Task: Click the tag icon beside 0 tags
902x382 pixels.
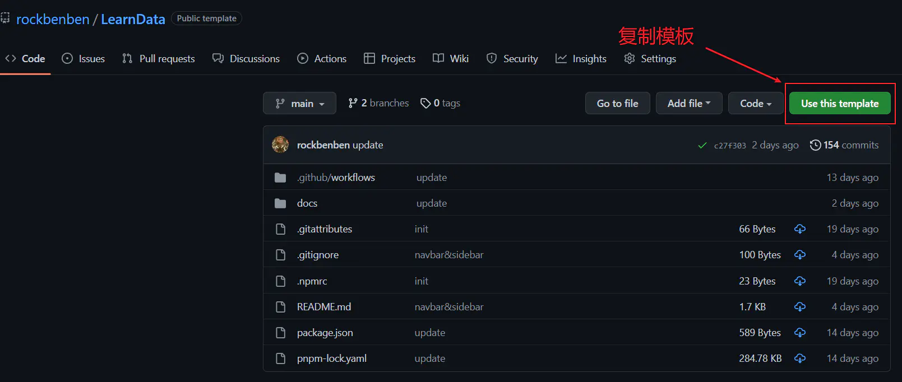Action: 425,103
